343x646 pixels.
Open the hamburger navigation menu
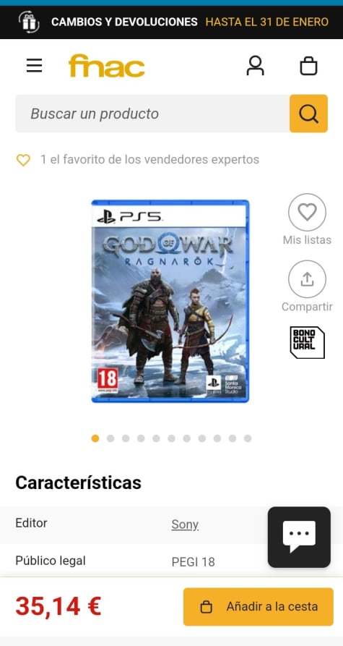pyautogui.click(x=34, y=66)
